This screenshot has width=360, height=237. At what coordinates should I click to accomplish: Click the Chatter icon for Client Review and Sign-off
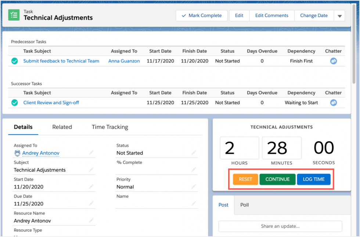click(x=333, y=103)
